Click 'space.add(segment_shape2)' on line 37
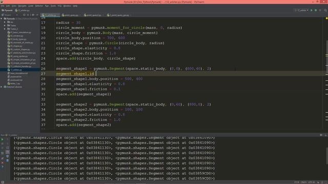328x184 pixels. point(84,125)
